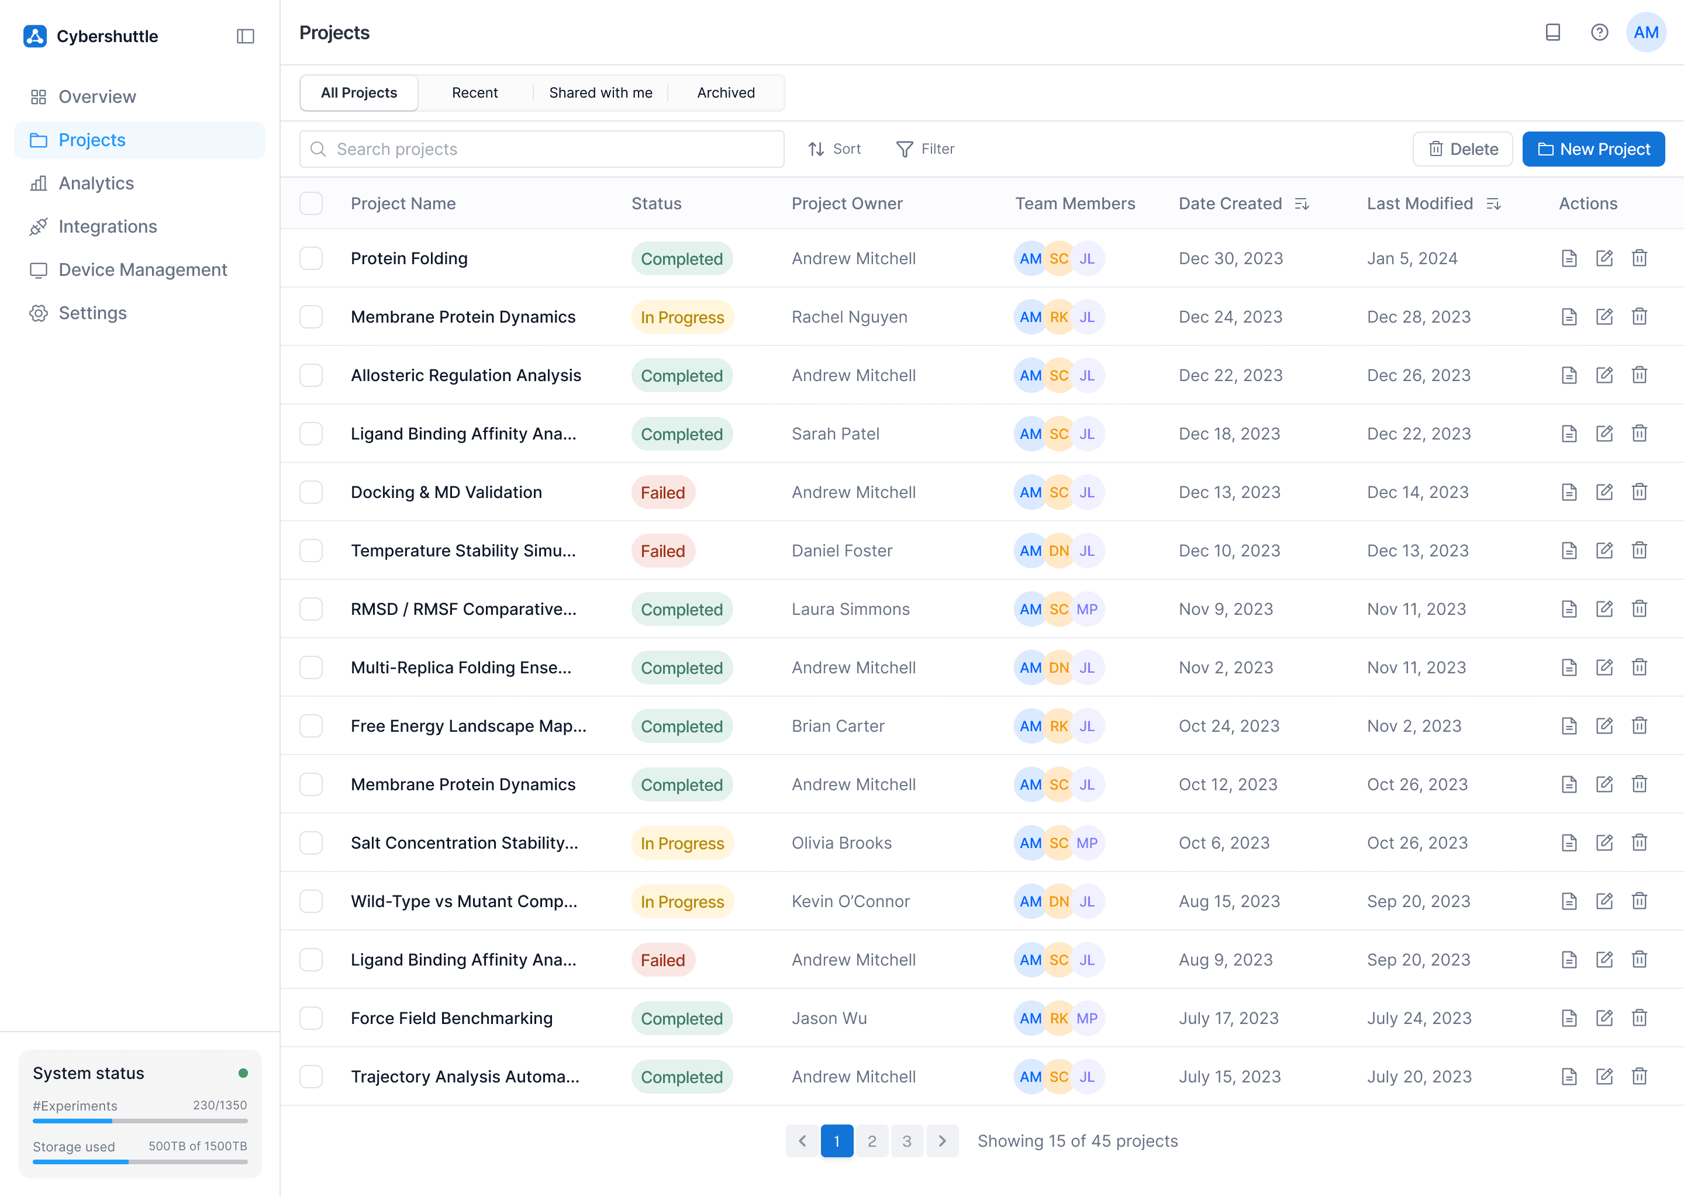The height and width of the screenshot is (1197, 1684).
Task: Delete Protein Folding using trash icon
Action: pos(1638,258)
